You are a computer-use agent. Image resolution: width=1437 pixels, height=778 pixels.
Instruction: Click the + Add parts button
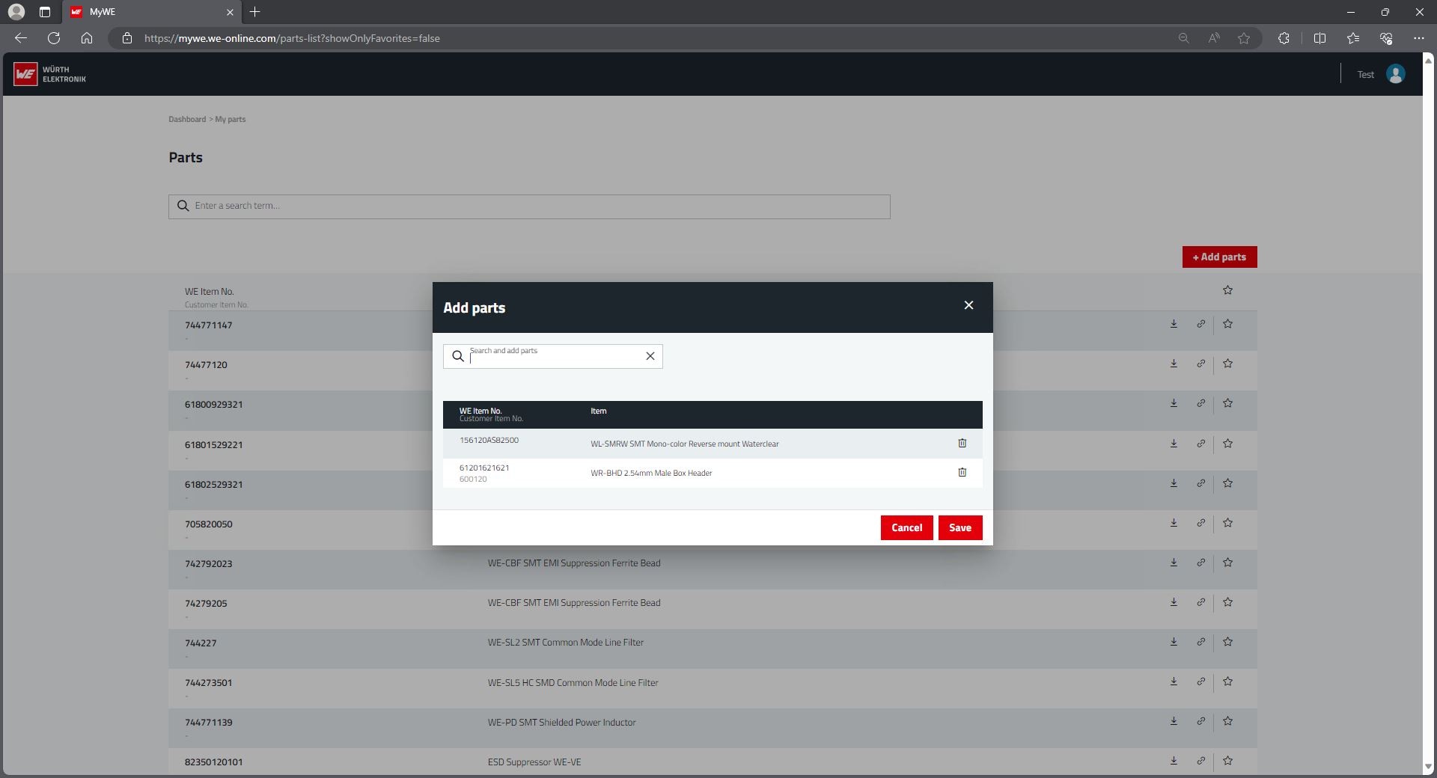(1219, 257)
